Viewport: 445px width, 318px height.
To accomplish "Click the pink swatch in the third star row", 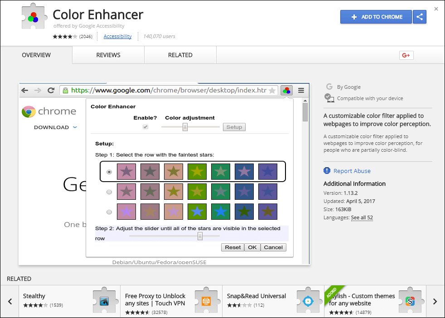I will (x=126, y=212).
